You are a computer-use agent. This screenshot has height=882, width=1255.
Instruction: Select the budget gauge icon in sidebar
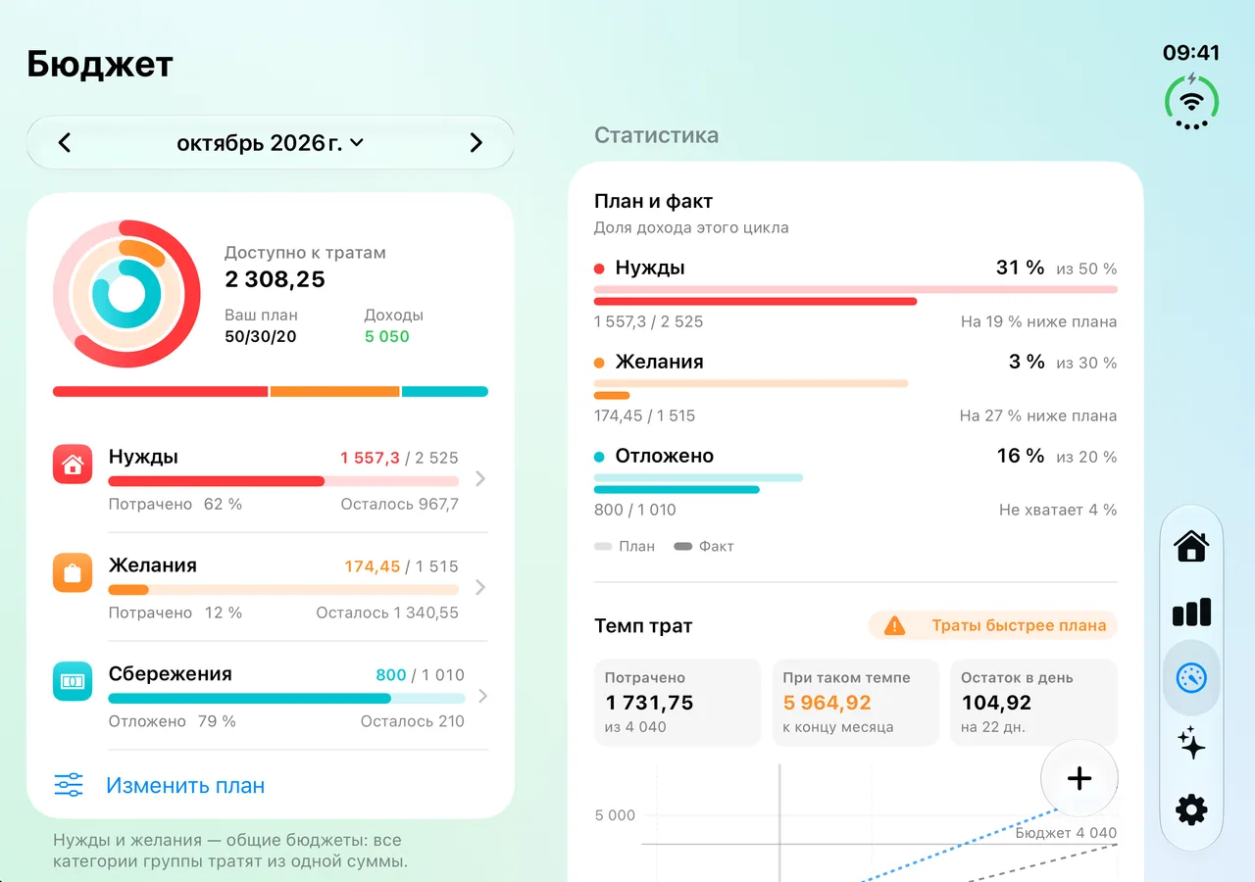coord(1191,678)
